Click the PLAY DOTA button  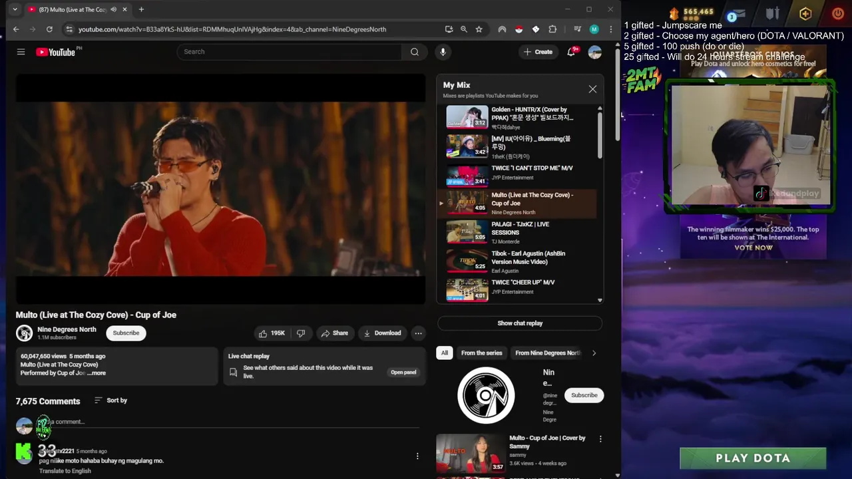pyautogui.click(x=753, y=458)
